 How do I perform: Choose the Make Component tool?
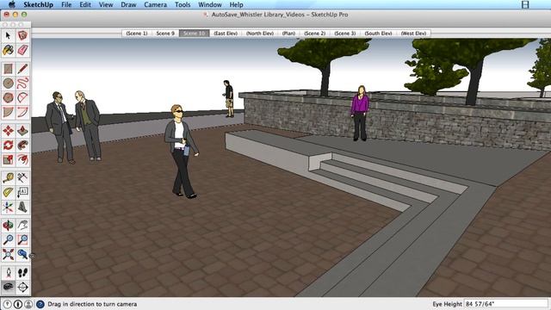tap(22, 35)
